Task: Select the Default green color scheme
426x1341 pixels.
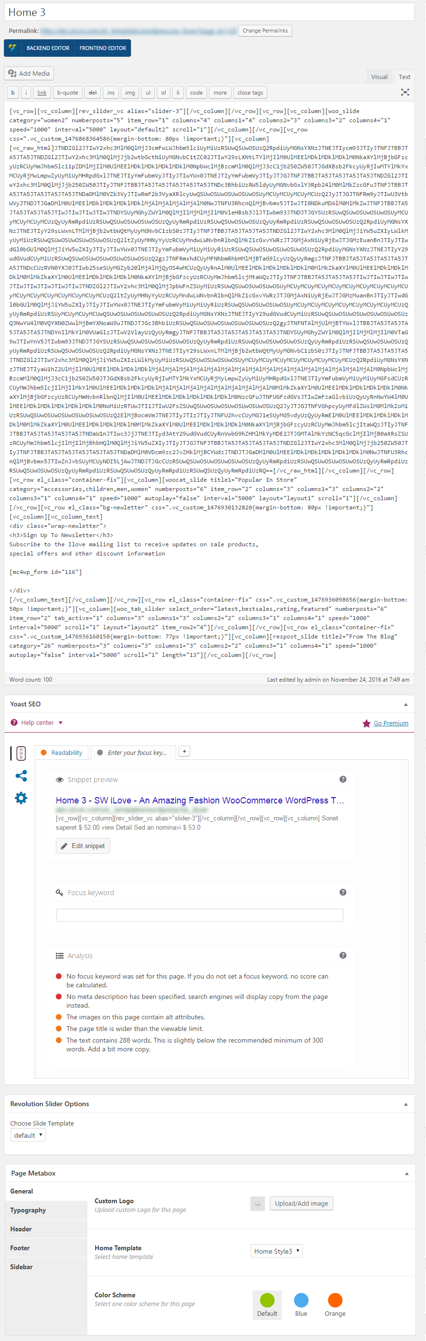Action: 267,1305
